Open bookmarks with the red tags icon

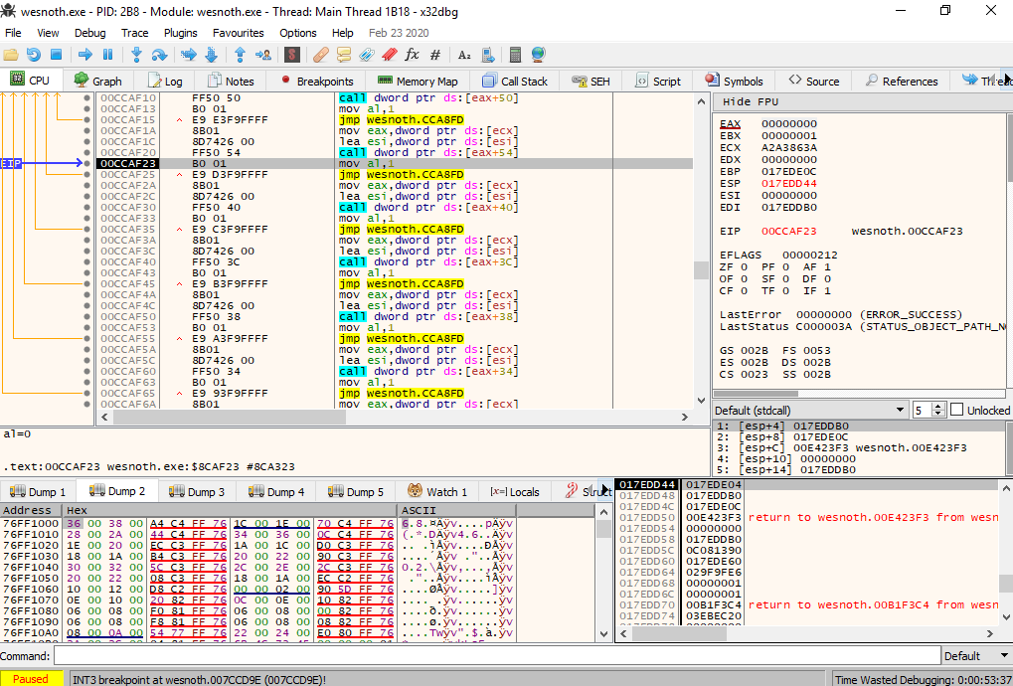pyautogui.click(x=389, y=55)
